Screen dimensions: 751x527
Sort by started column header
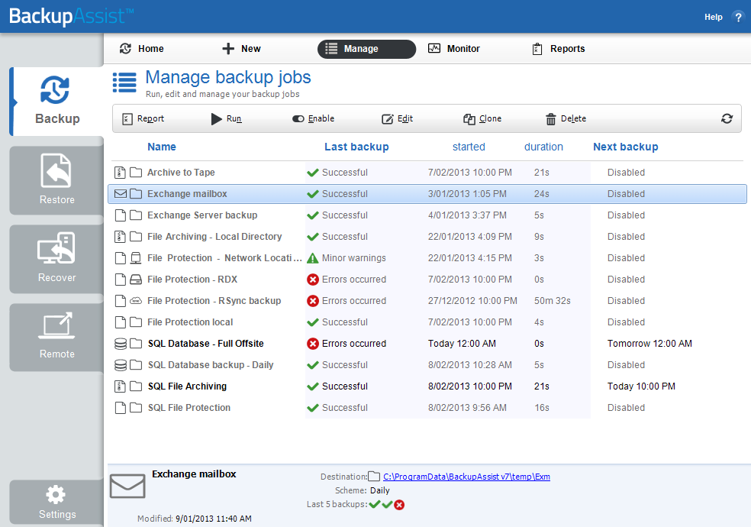(469, 147)
